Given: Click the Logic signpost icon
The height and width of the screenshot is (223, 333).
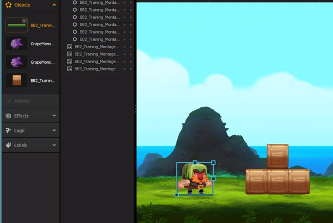Looking at the screenshot, I should tap(8, 131).
